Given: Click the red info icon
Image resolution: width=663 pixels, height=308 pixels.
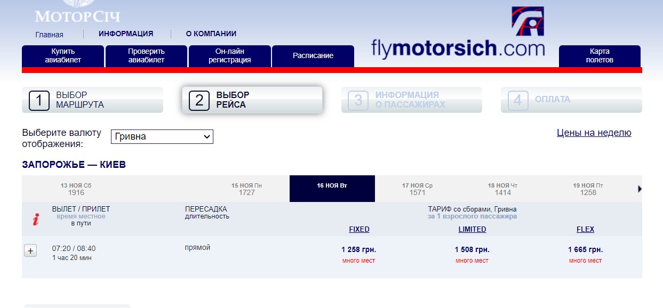Looking at the screenshot, I should (x=36, y=219).
